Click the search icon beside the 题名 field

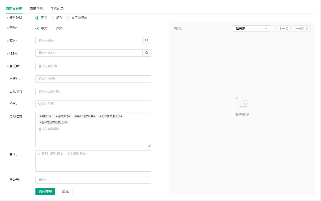pos(146,40)
